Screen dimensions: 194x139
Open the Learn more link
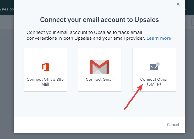tap(159, 38)
